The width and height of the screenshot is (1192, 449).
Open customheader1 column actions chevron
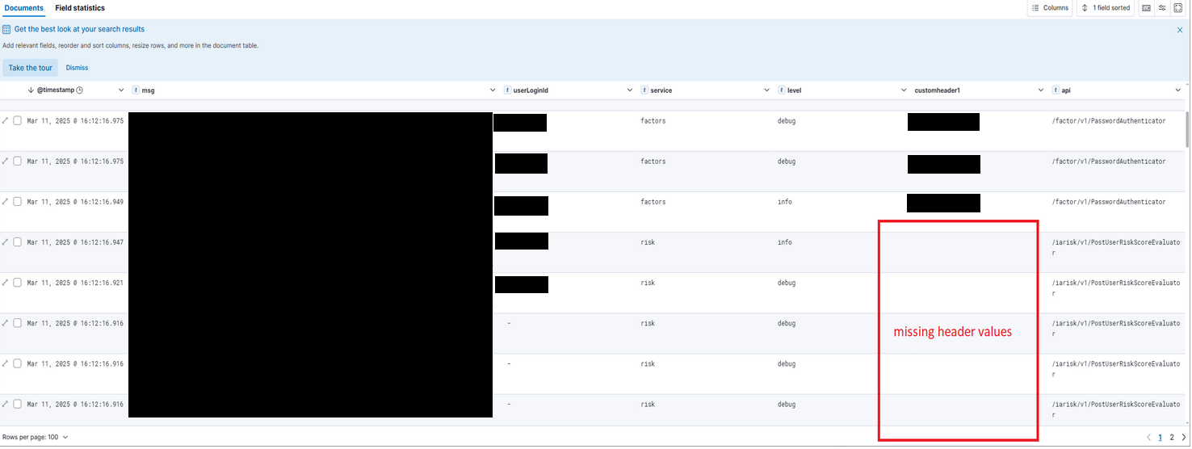[x=1041, y=90]
